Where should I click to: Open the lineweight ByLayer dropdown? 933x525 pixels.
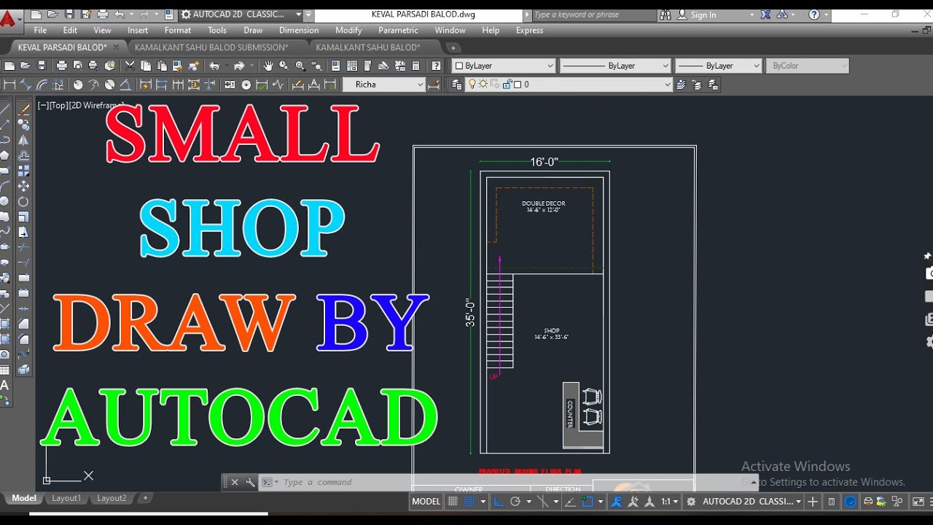tap(719, 66)
